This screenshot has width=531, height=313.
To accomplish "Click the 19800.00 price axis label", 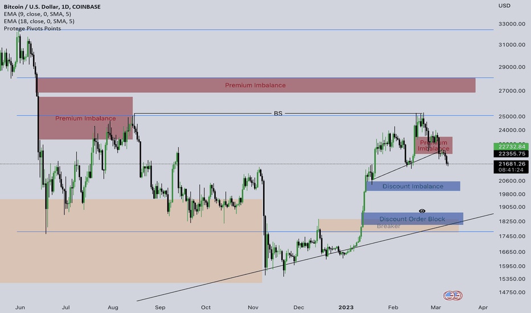I will [x=512, y=194].
